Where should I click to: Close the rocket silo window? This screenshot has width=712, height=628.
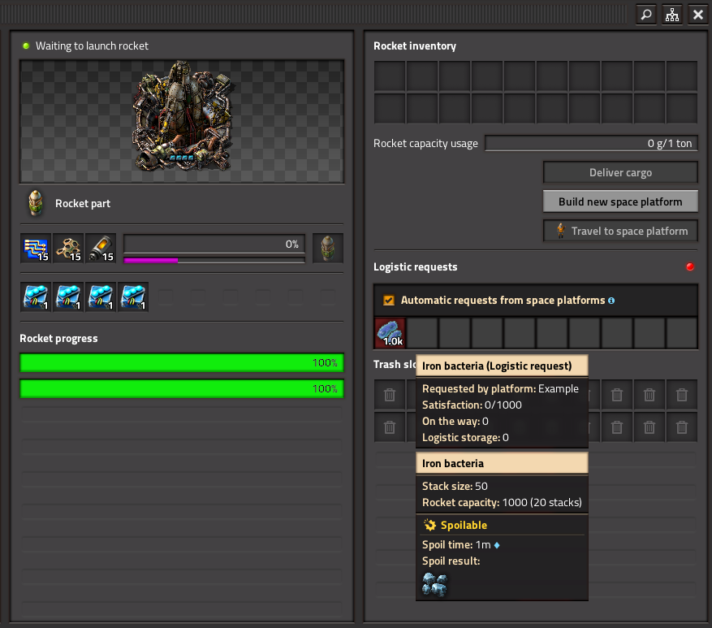pos(698,15)
